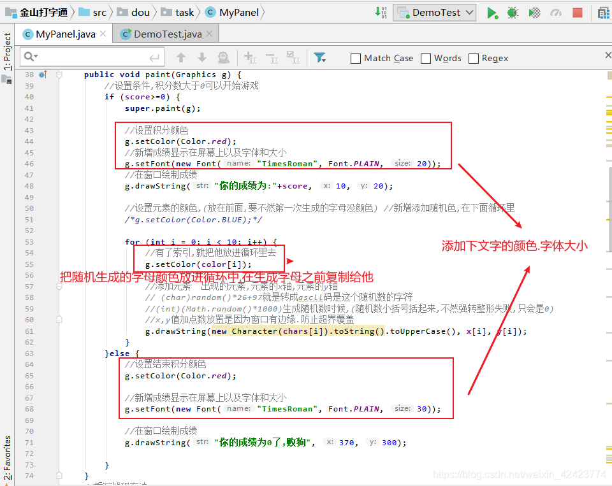Toggle the fold marker at line 74
This screenshot has height=486, width=612.
click(x=59, y=475)
